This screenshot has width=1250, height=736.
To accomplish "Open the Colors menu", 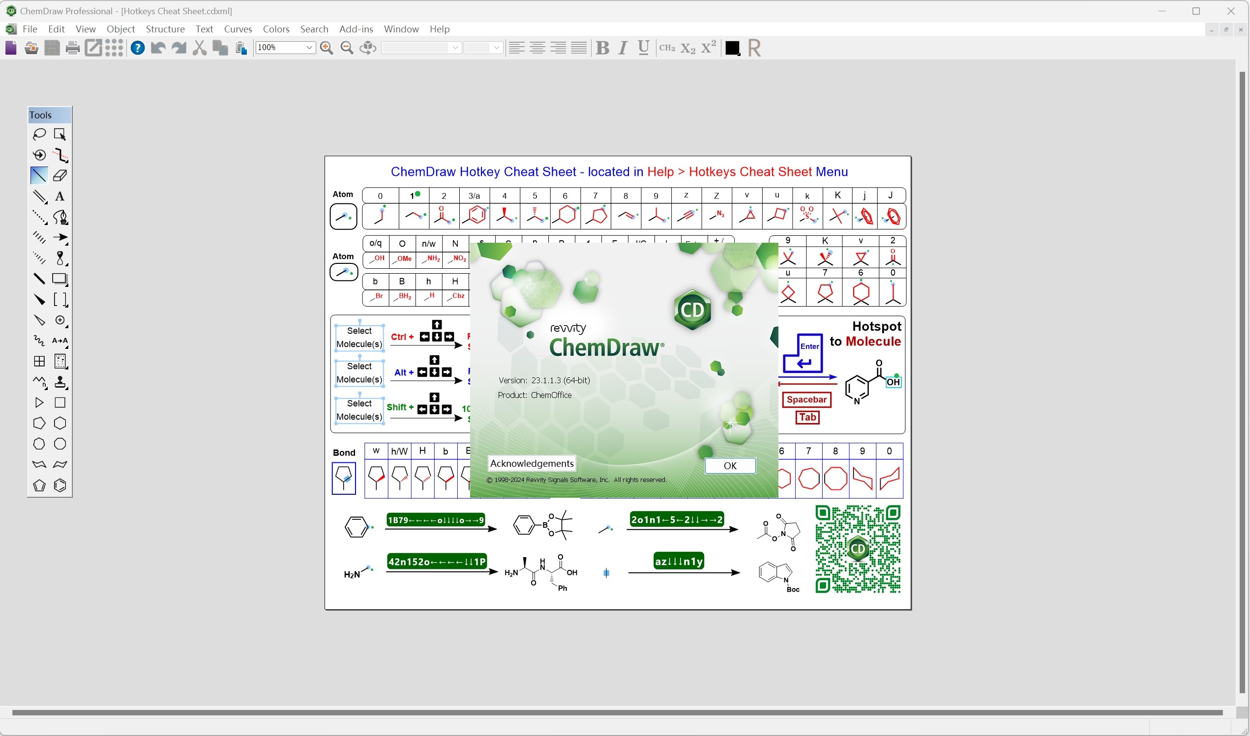I will [x=276, y=29].
